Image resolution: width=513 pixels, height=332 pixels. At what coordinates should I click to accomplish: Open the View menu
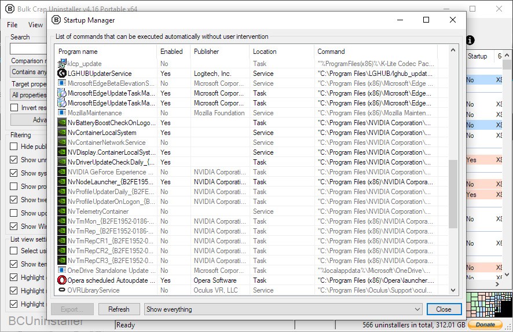click(x=35, y=25)
